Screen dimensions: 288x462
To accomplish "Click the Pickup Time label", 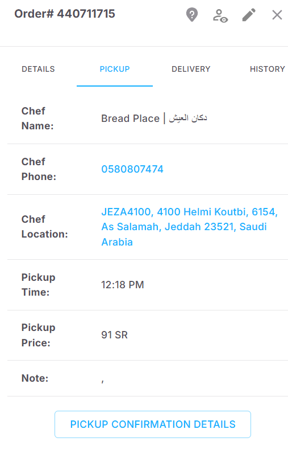I will click(38, 285).
